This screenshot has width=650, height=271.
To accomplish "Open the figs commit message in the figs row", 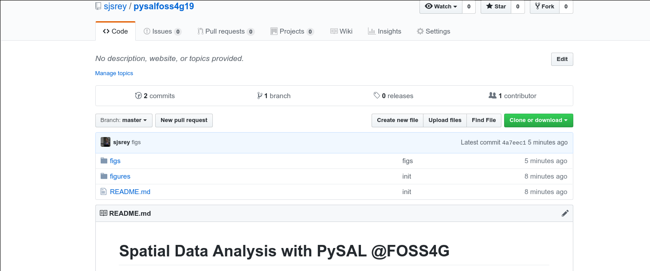I will pyautogui.click(x=407, y=161).
